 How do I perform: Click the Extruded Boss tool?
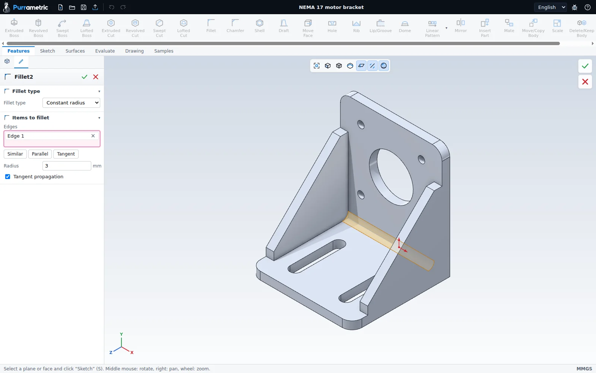[14, 28]
